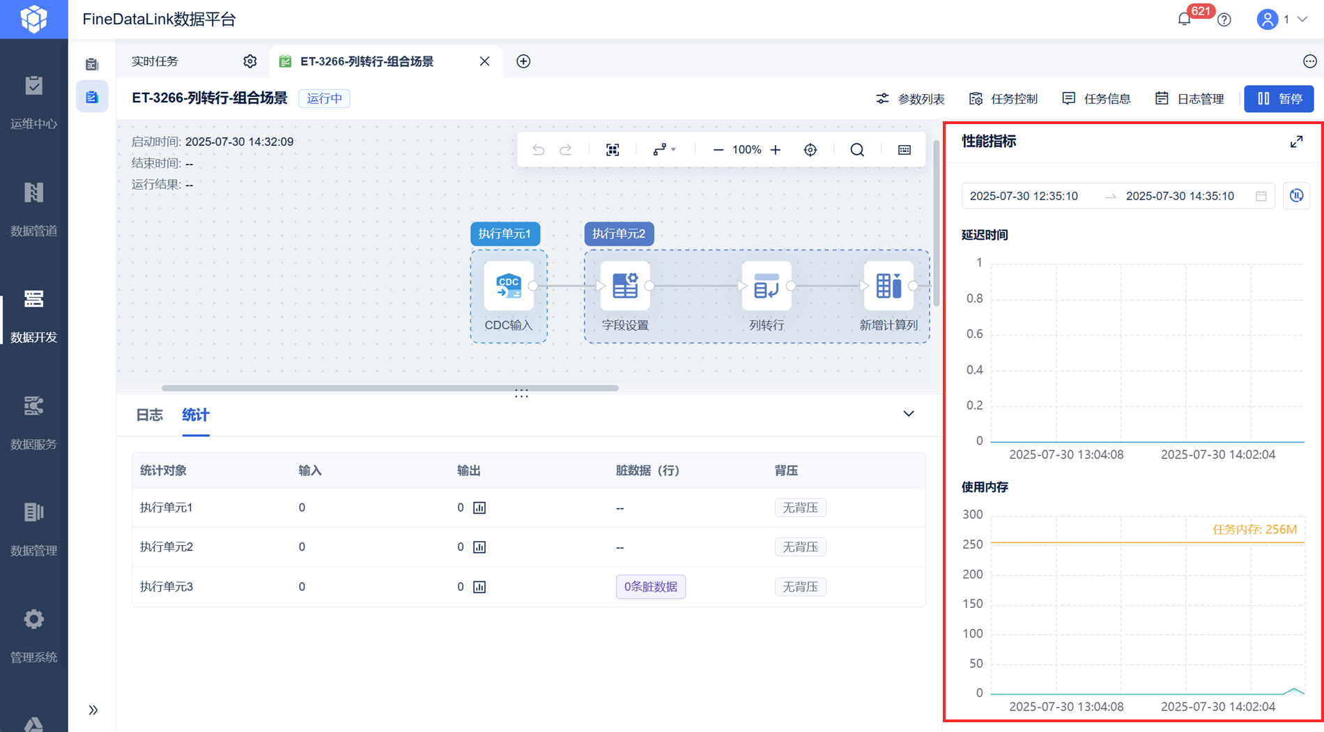
Task: Click the canvas vertical scrollbar
Action: (937, 223)
